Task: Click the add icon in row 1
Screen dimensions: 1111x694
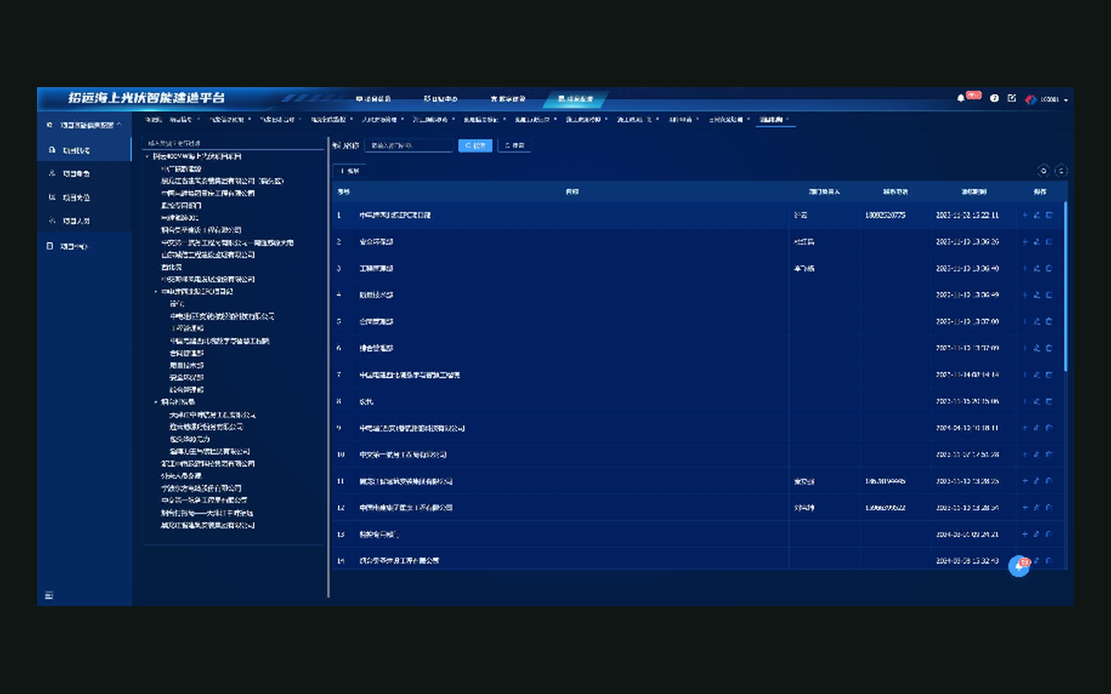Action: coord(1025,215)
